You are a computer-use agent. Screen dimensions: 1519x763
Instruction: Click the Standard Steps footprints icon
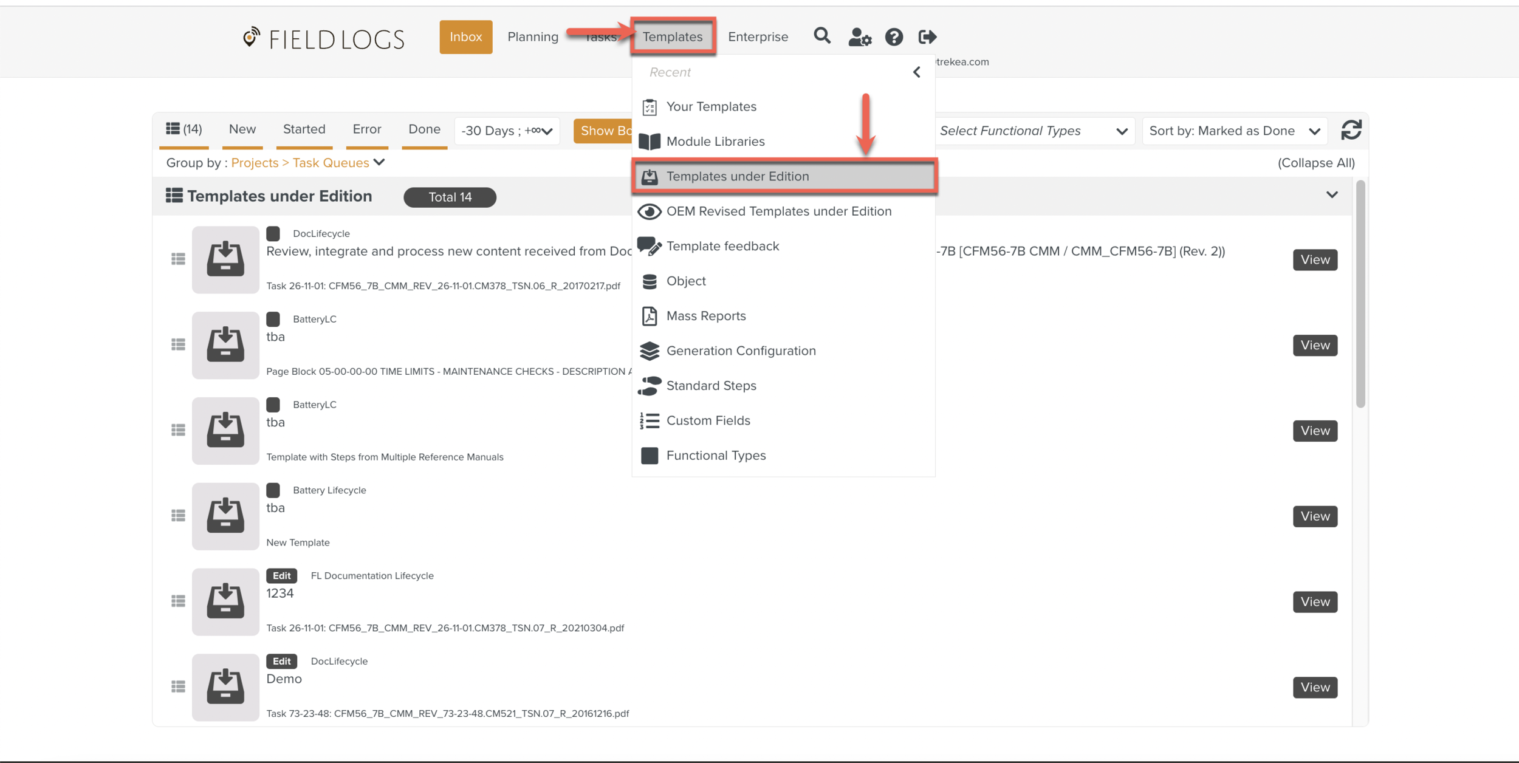pos(649,386)
